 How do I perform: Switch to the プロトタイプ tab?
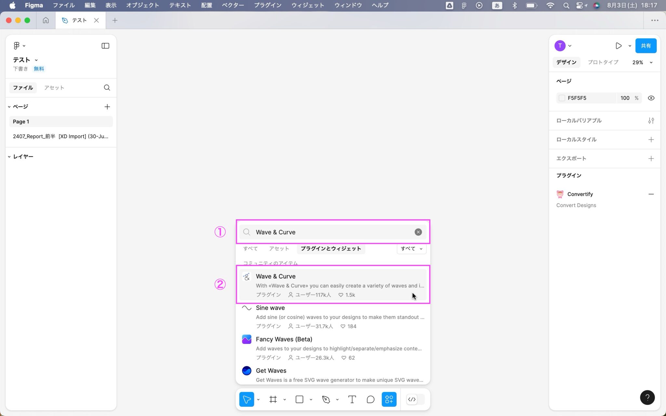(603, 62)
